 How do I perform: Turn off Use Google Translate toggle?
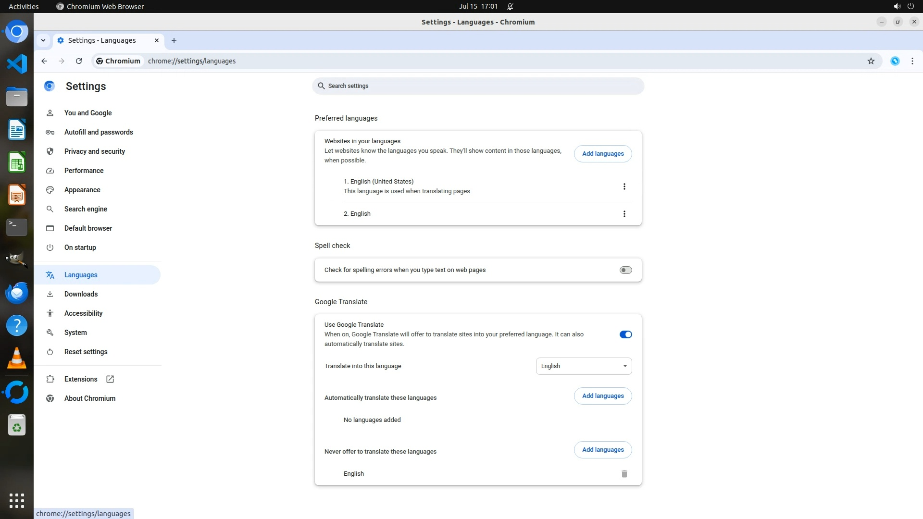[x=625, y=334]
